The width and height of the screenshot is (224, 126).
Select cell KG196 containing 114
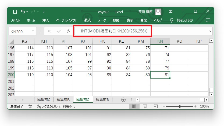point(24,48)
